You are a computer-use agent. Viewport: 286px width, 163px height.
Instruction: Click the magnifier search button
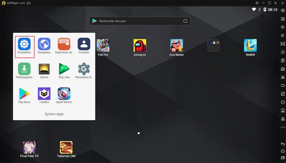click(x=185, y=21)
